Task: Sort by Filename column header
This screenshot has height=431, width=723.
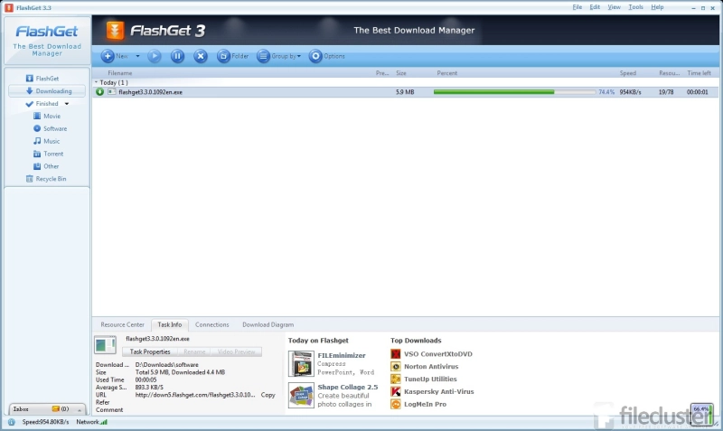Action: (x=120, y=73)
